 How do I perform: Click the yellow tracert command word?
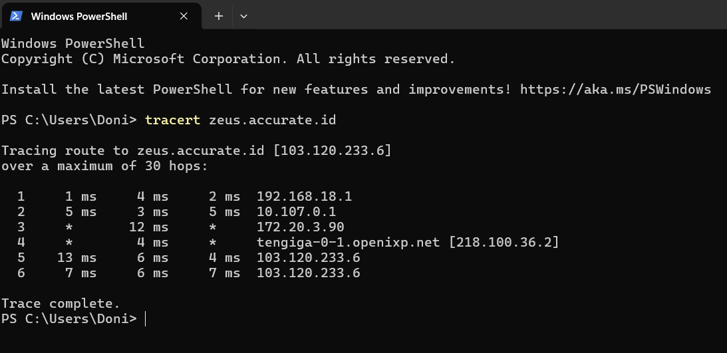click(173, 120)
